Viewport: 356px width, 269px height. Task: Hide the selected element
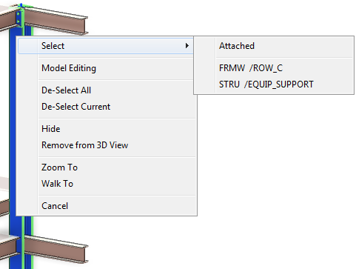[x=51, y=129]
